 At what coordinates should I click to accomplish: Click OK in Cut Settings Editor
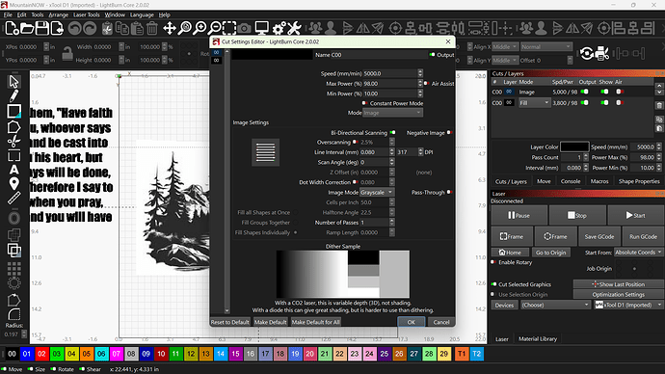tap(411, 322)
